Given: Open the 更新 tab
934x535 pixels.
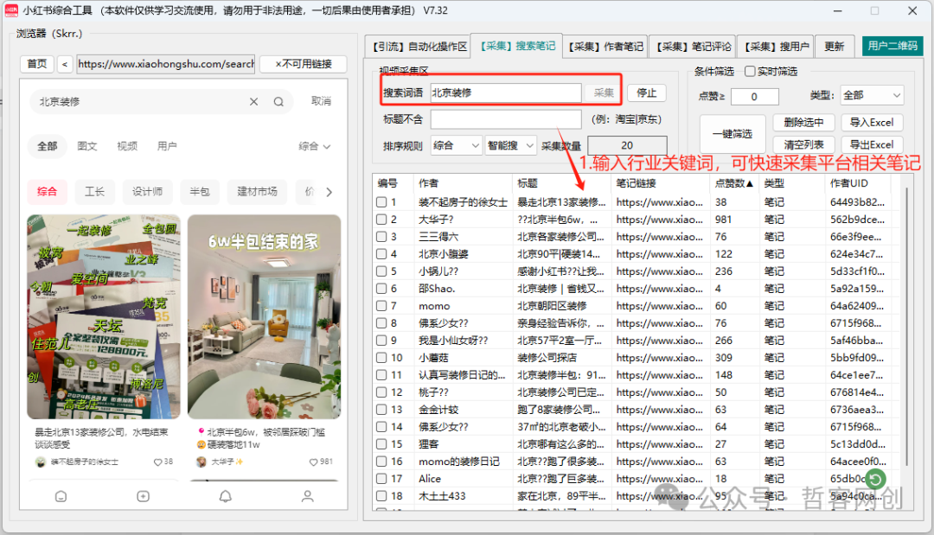Looking at the screenshot, I should [x=834, y=47].
